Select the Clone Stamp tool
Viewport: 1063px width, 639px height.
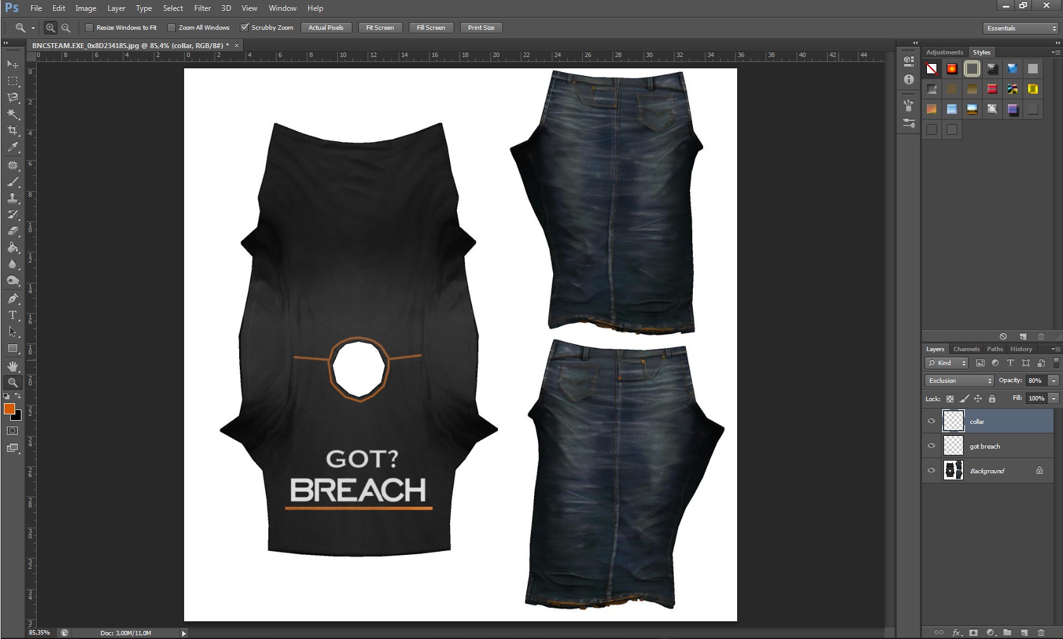pyautogui.click(x=13, y=198)
